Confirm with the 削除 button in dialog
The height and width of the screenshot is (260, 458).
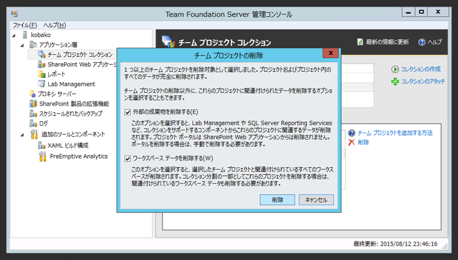(277, 200)
